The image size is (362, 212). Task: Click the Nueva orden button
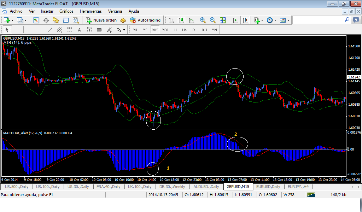click(x=101, y=20)
